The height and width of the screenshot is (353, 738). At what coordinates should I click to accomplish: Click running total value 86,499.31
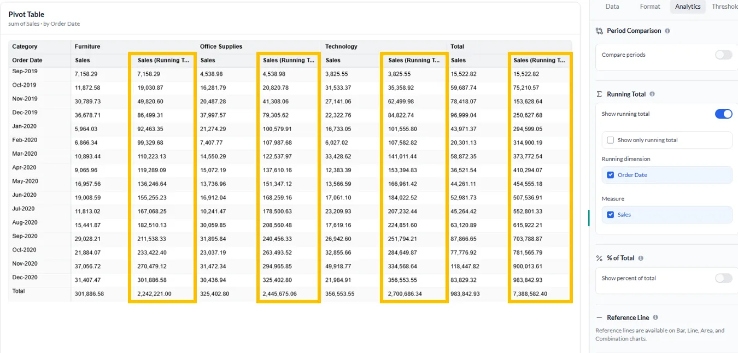click(x=150, y=115)
